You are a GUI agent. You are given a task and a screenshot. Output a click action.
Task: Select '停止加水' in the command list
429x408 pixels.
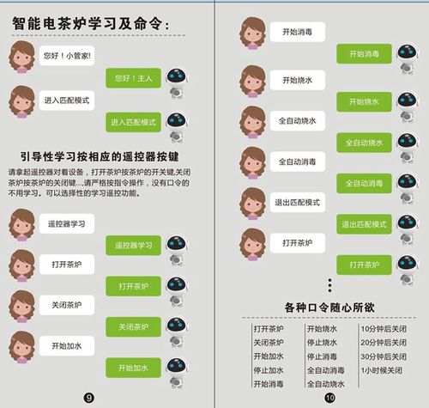[269, 370]
